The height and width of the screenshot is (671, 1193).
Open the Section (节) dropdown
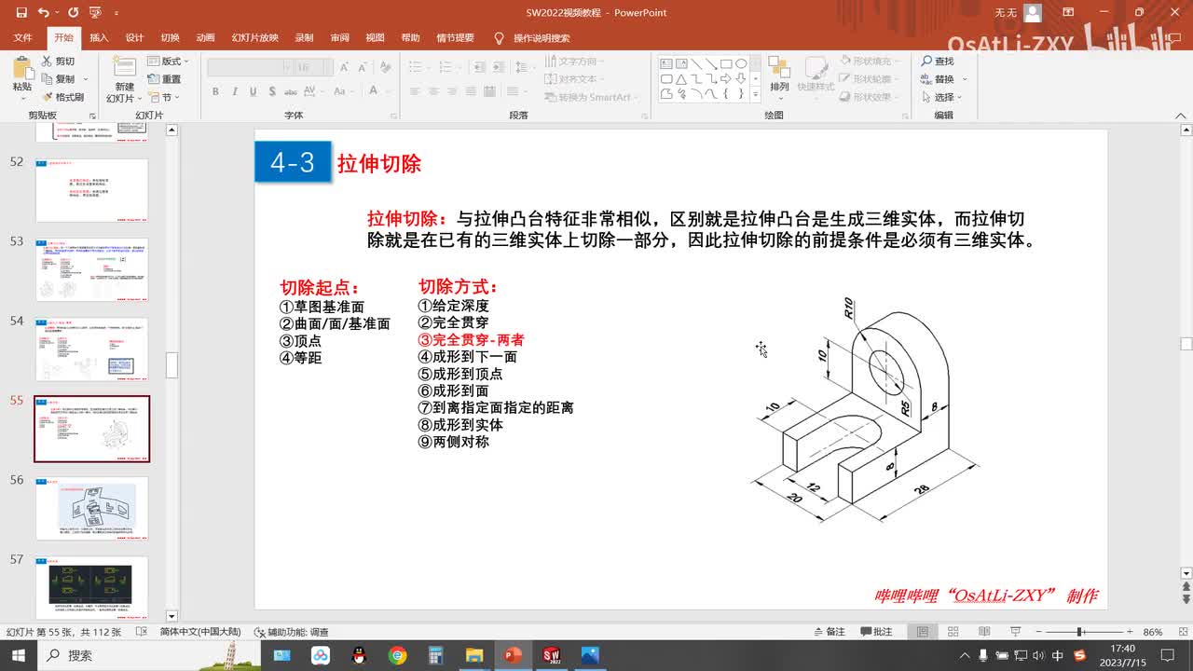tap(164, 97)
